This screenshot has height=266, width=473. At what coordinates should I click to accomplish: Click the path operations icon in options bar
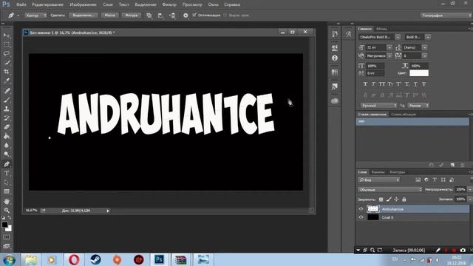pos(149,15)
